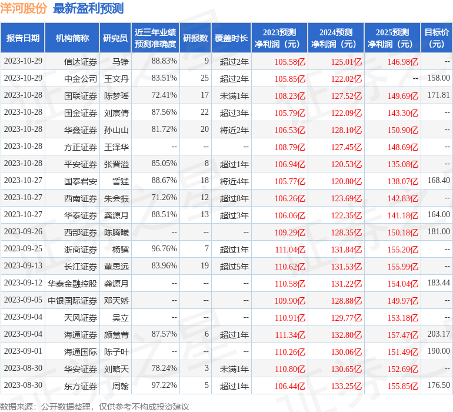Select accuracy value 88.83%
The height and width of the screenshot is (412, 453).
click(164, 61)
